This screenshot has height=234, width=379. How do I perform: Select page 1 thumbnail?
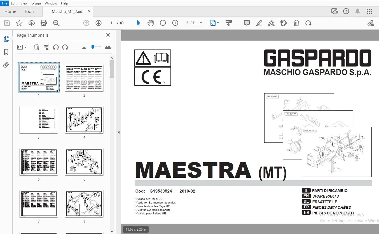coord(39,78)
